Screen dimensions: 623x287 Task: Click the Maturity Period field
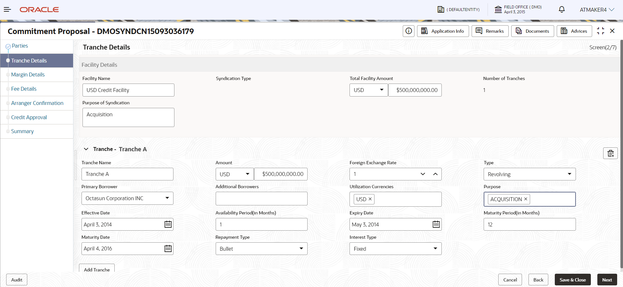pos(529,224)
